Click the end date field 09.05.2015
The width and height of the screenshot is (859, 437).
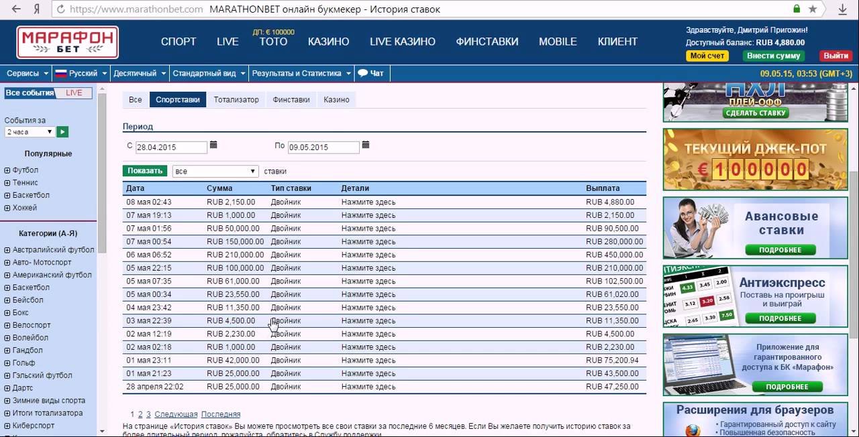click(323, 147)
